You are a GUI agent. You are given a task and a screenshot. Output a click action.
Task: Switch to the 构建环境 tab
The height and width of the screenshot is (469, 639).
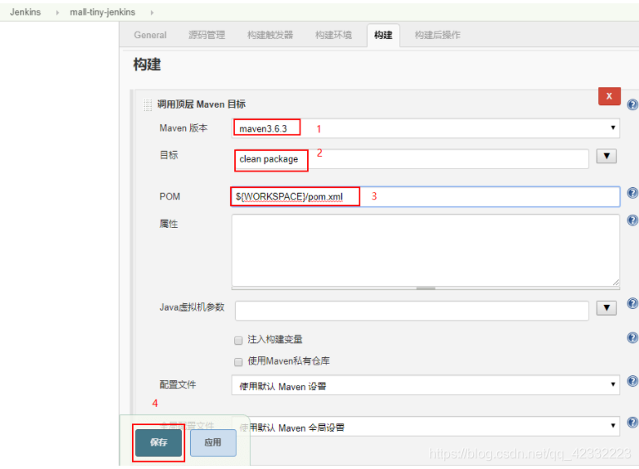334,35
